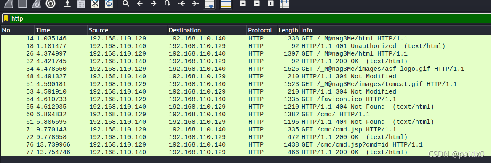Select packet 72 200 OK response
The width and height of the screenshot is (491, 163).
tap(245, 137)
